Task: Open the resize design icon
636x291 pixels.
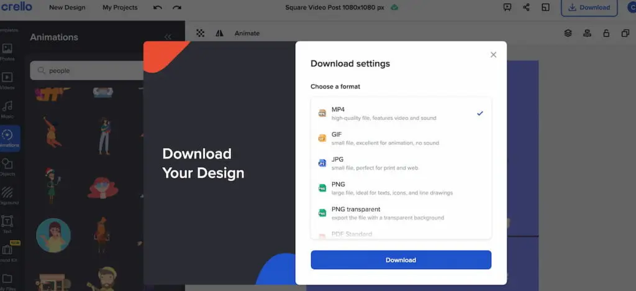Action: [545, 7]
